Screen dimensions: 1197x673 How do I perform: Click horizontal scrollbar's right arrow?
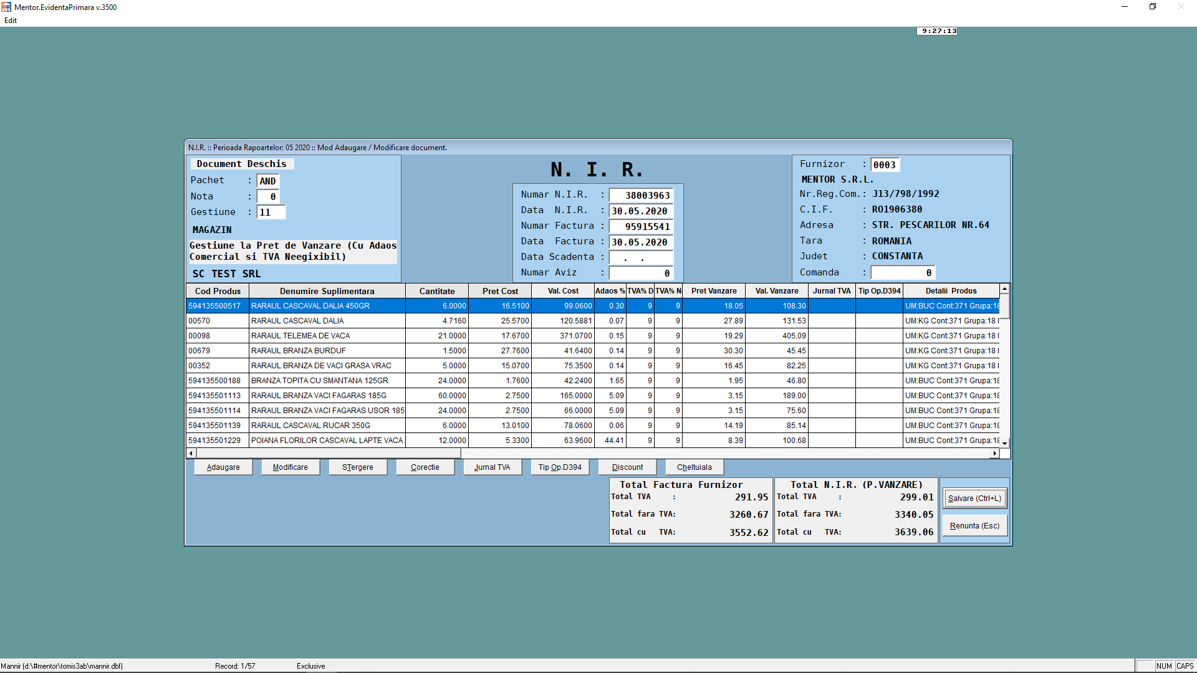994,453
